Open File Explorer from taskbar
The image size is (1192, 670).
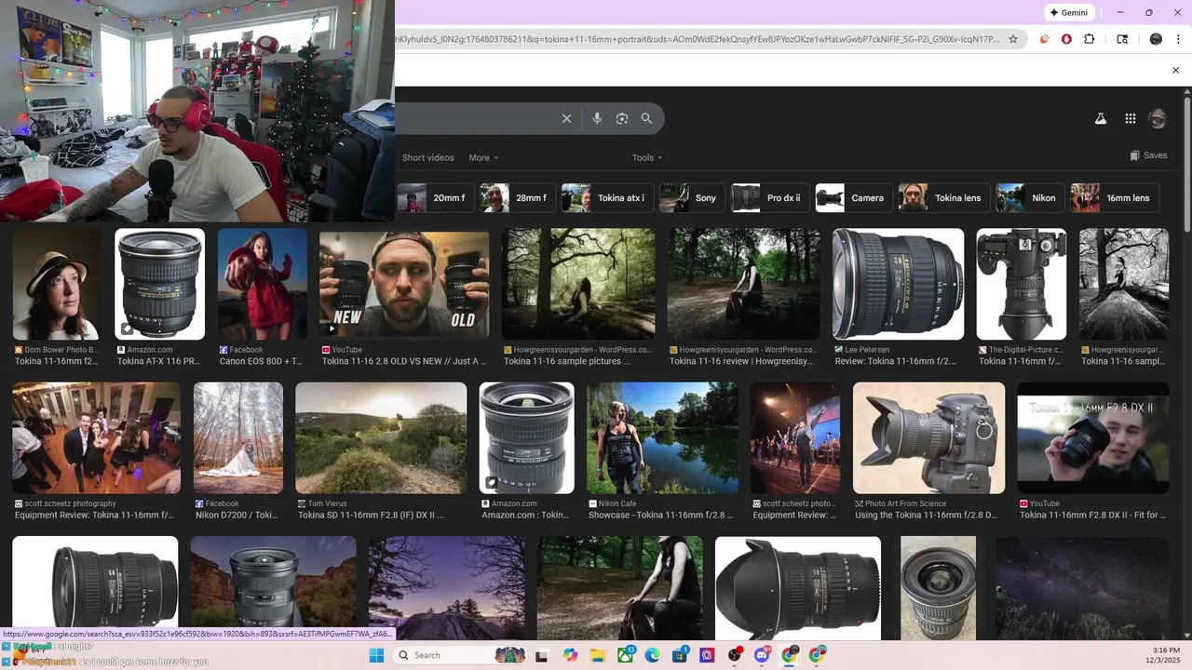tap(598, 655)
